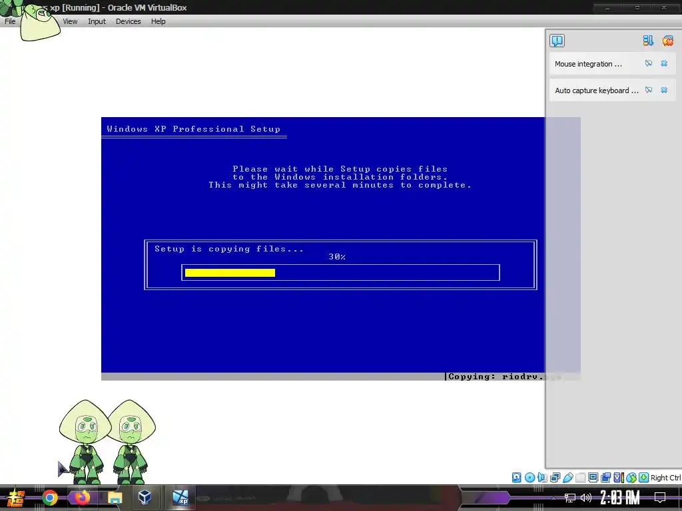This screenshot has width=682, height=511.
Task: Open Firefox from the taskbar
Action: [82, 498]
